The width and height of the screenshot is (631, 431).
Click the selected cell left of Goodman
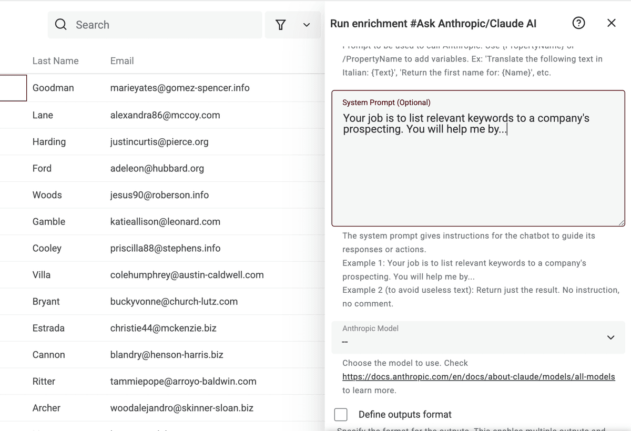click(x=13, y=88)
